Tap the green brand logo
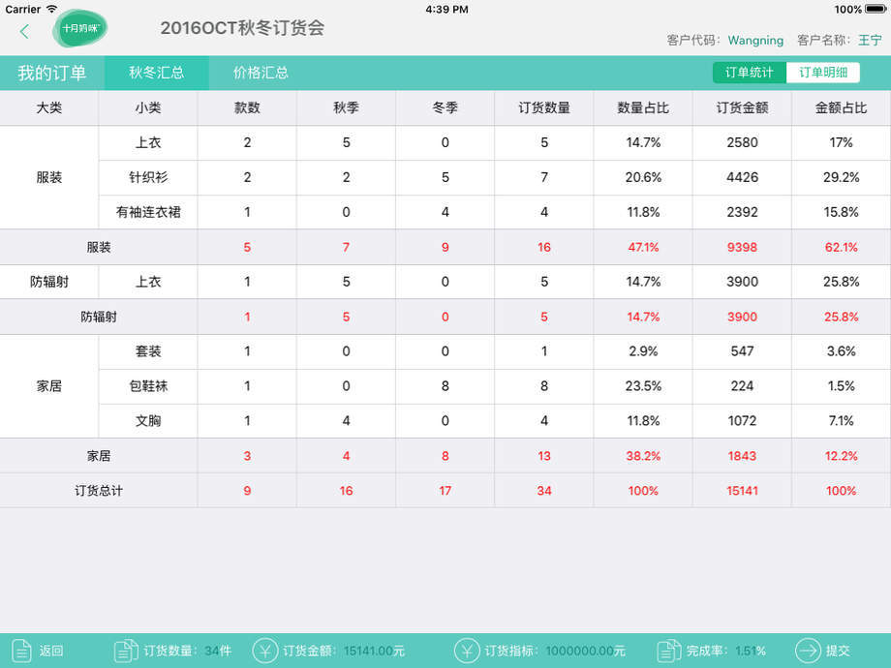891x668 pixels. click(79, 29)
